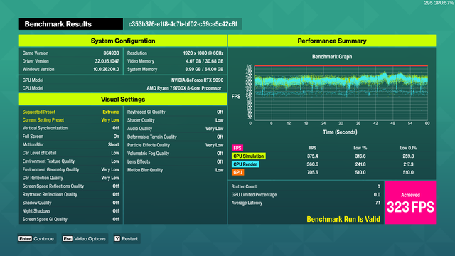455x256 pixels.
Task: Select the benchmark ID c353b376 text
Action: [183, 24]
